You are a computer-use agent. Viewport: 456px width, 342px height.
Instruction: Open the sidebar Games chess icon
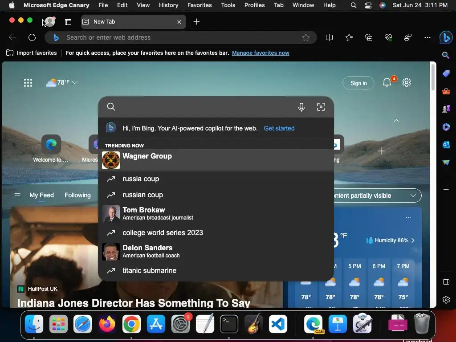[446, 109]
